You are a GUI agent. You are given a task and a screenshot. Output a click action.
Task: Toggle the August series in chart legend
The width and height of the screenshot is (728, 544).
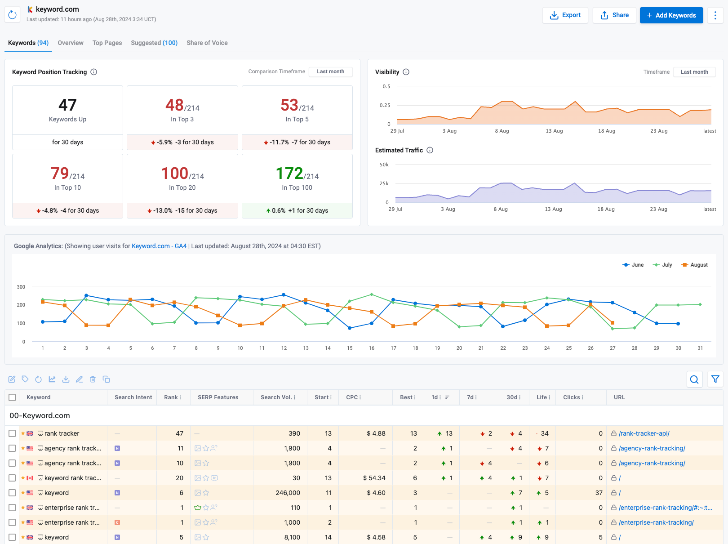point(694,265)
